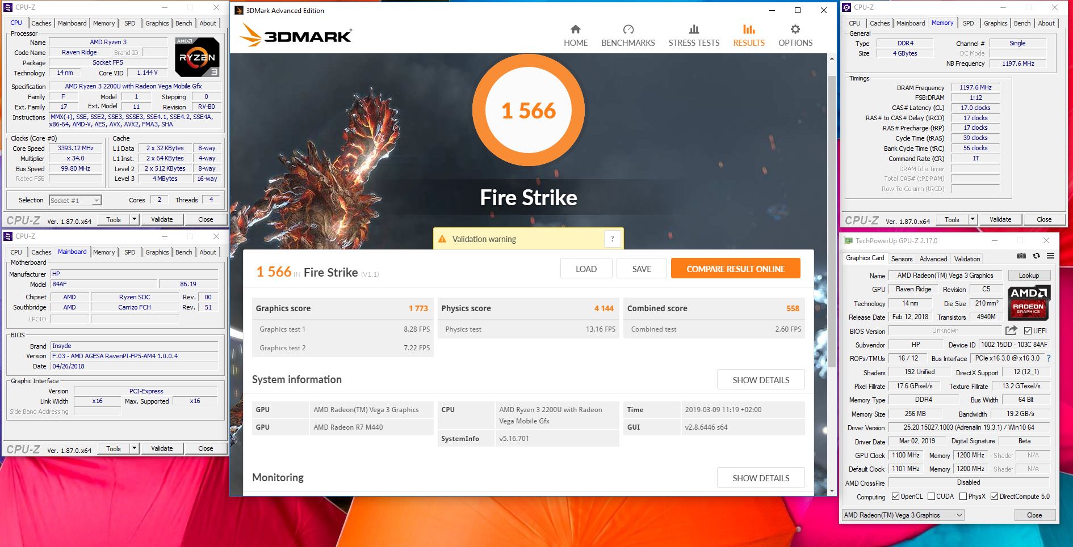Click the validation warning question mark

612,239
